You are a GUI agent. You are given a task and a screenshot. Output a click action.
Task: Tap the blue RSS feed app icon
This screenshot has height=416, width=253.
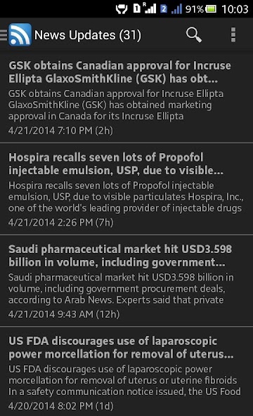(x=20, y=34)
